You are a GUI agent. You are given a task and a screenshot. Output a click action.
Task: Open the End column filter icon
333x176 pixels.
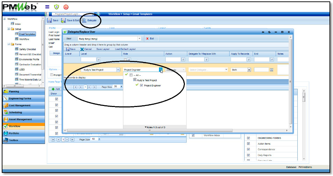(272, 60)
